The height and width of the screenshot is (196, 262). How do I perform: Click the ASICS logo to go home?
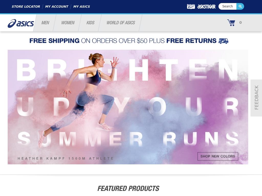point(21,23)
